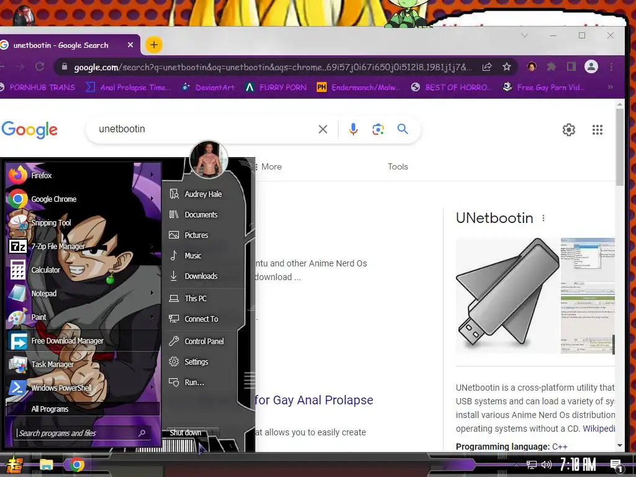Screen dimensions: 636x477
Task: Click magnifier icon in Start search box
Action: pyautogui.click(x=142, y=433)
